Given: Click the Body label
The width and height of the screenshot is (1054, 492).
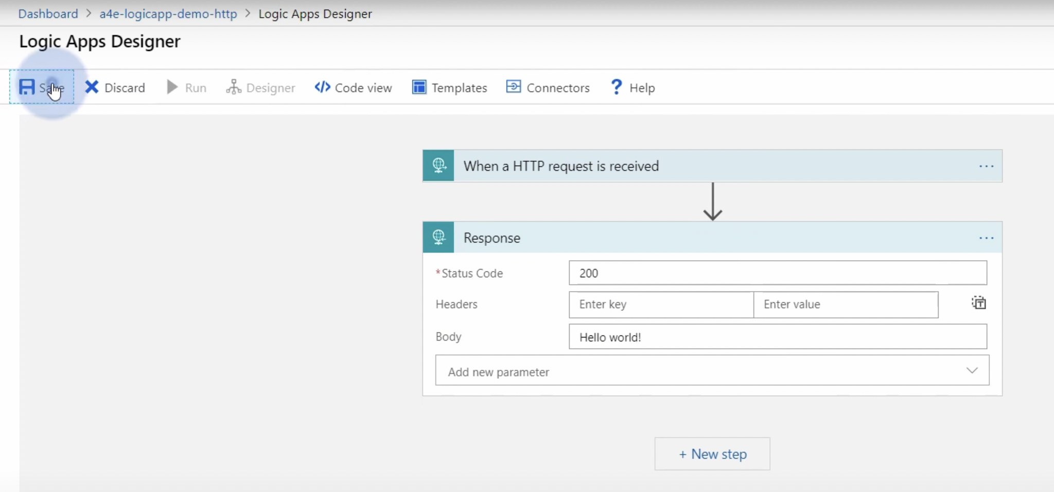Looking at the screenshot, I should [x=448, y=337].
